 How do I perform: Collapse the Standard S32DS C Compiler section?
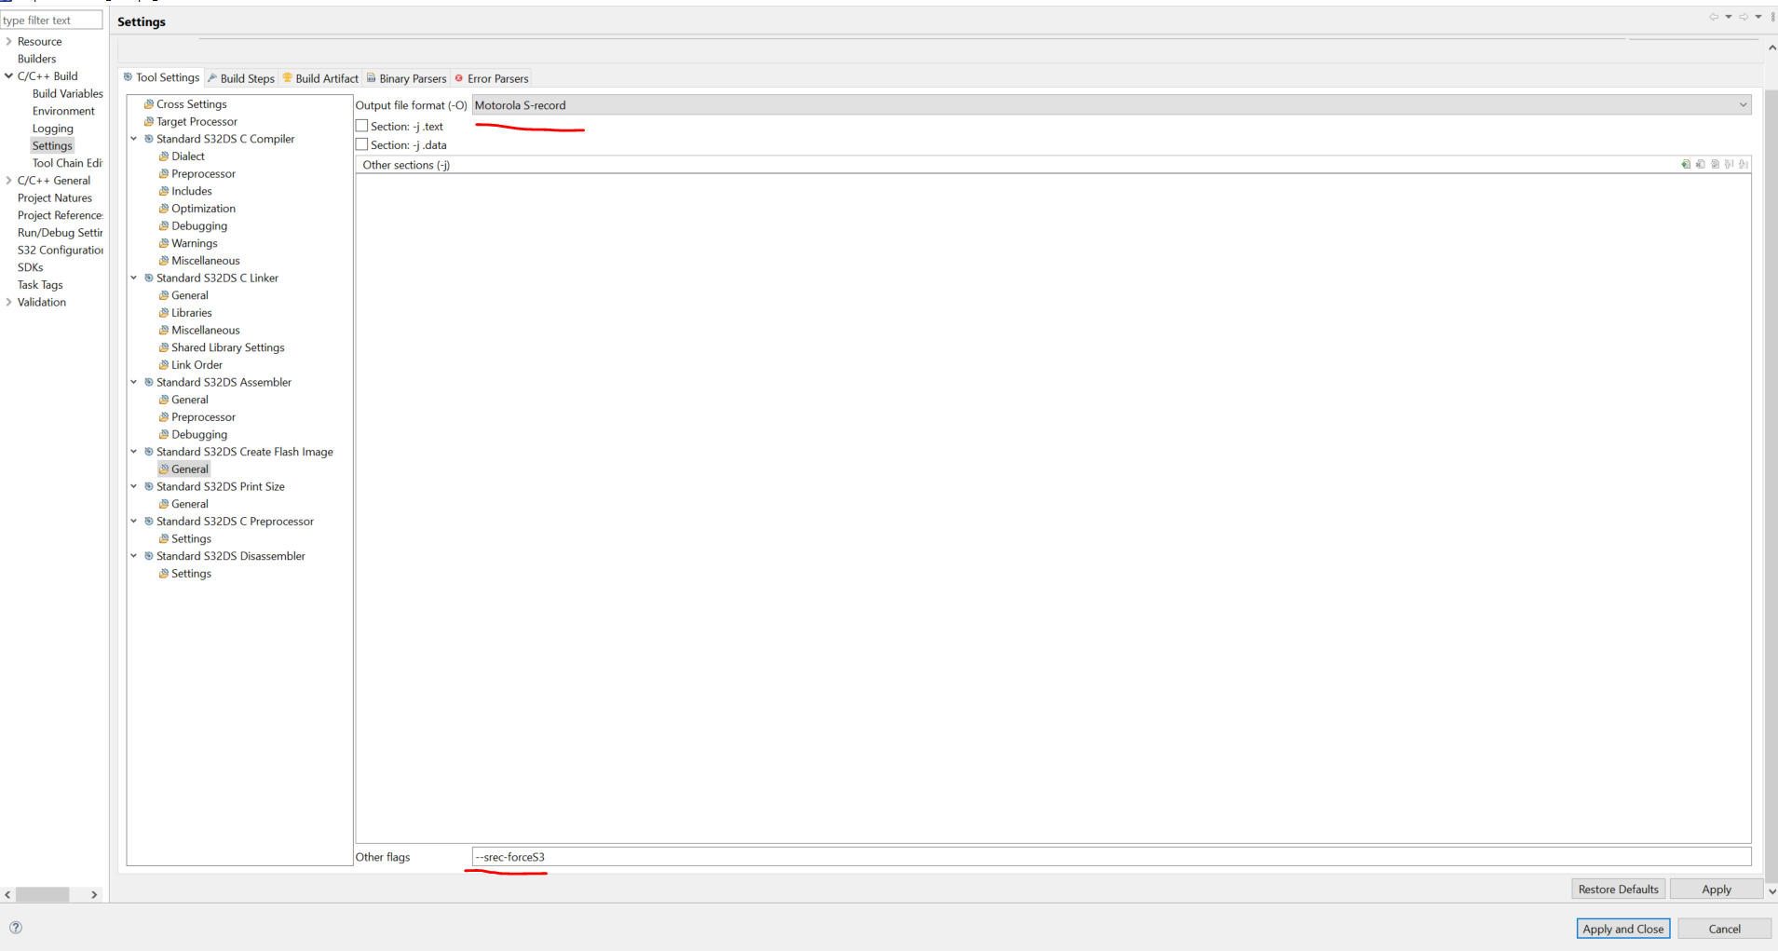coord(134,138)
